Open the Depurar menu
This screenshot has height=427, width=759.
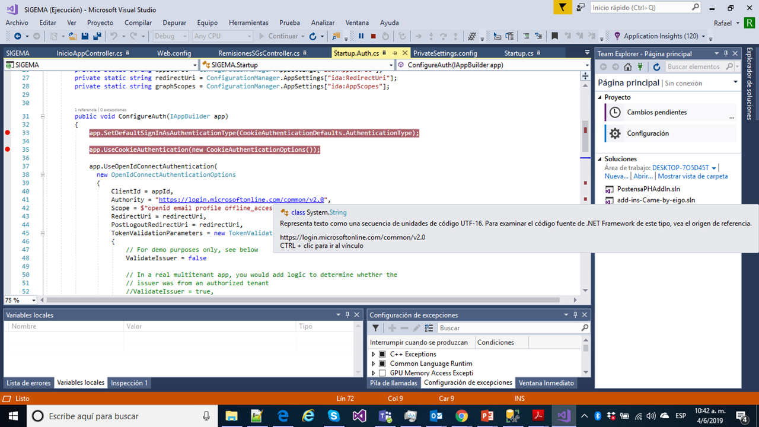click(174, 23)
